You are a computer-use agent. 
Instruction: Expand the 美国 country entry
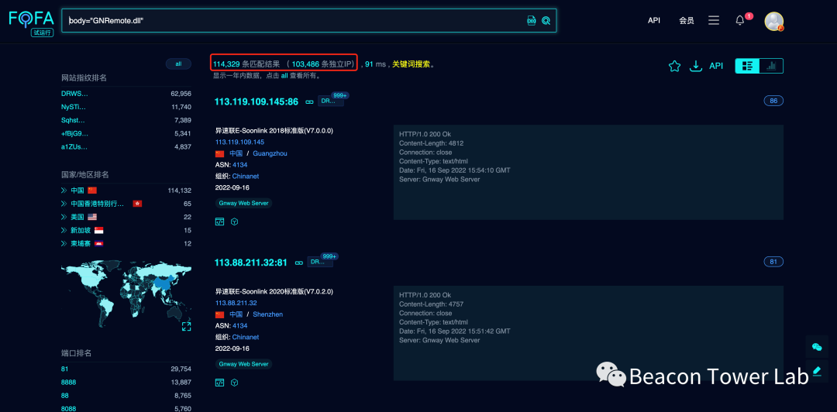[x=64, y=217]
